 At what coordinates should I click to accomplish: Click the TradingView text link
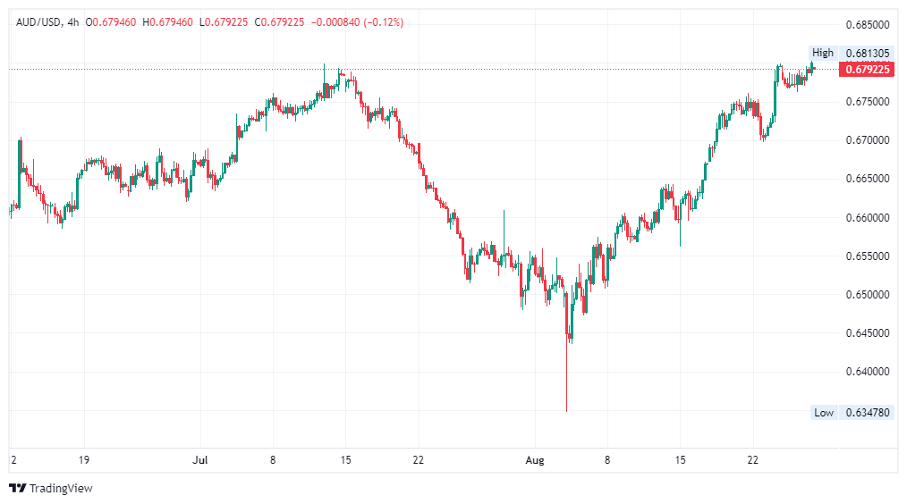click(61, 488)
